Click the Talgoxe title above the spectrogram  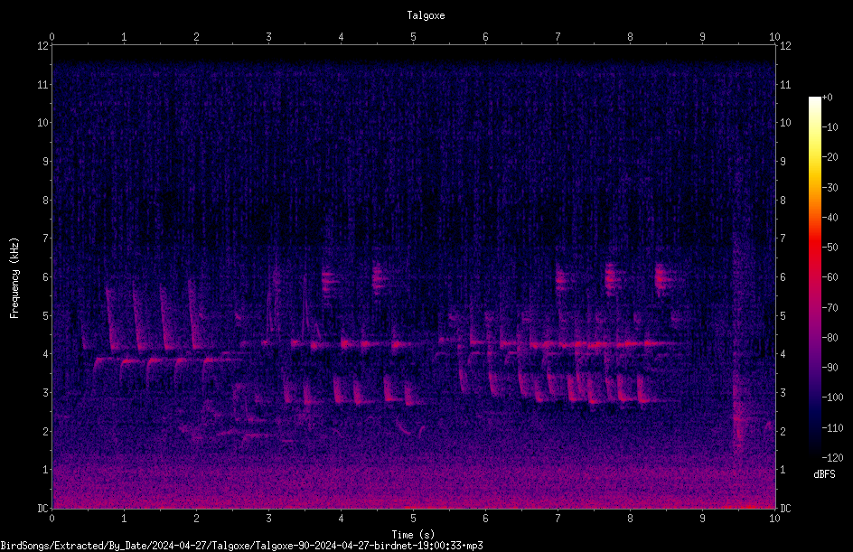tap(426, 15)
